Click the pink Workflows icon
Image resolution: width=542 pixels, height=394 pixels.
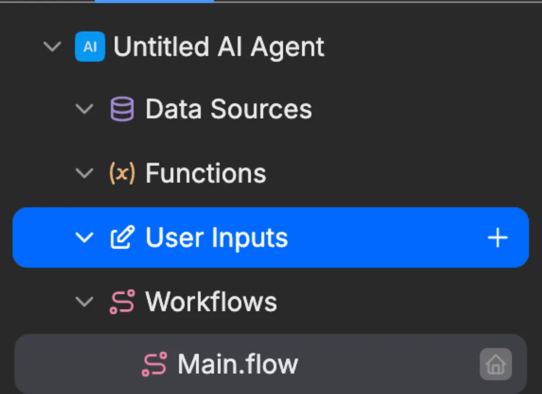(x=122, y=301)
